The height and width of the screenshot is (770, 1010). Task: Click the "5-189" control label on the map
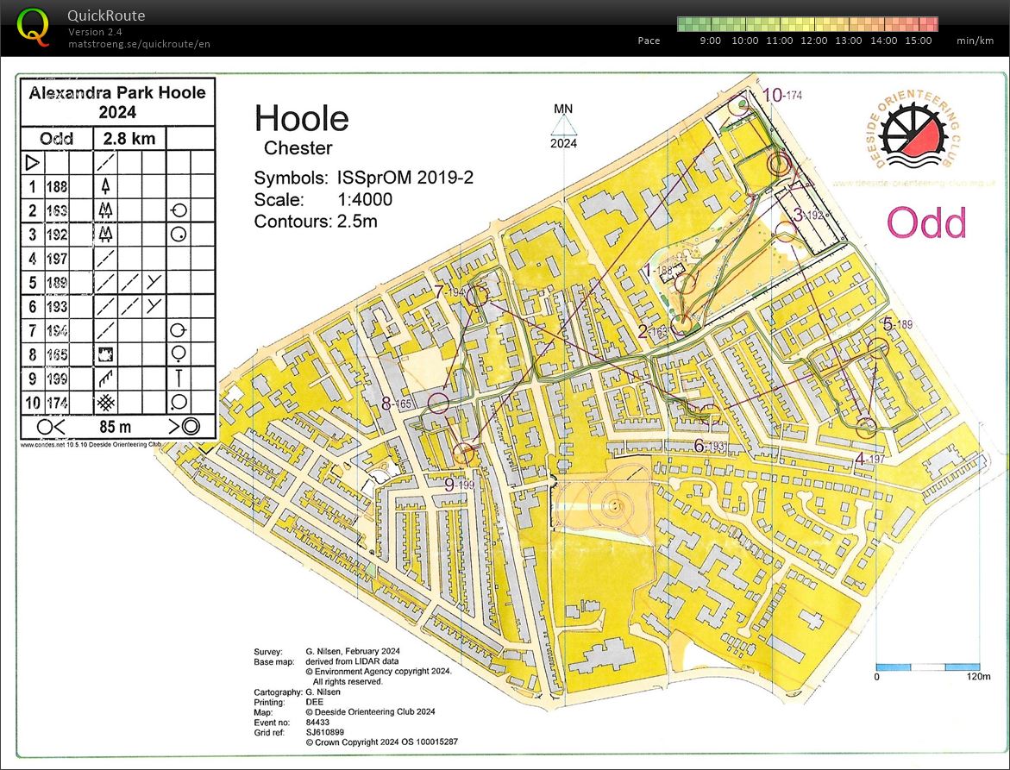[x=897, y=324]
